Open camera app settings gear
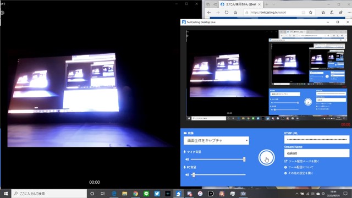 click(2, 13)
